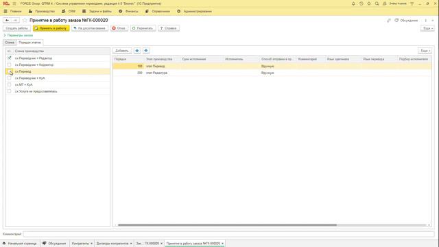
Task: Click the На досогласование button
Action: point(90,28)
